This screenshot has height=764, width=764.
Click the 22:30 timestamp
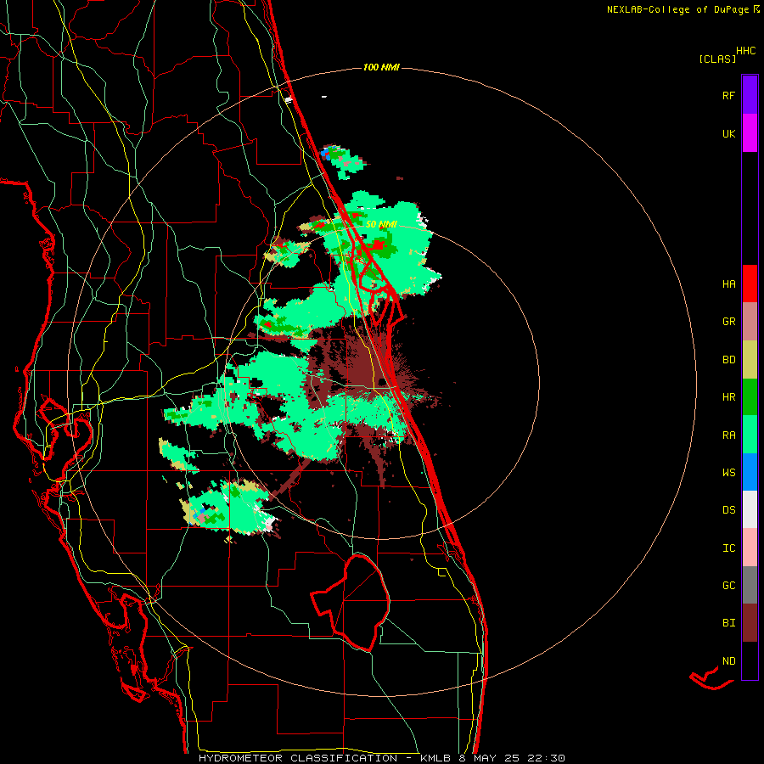(548, 758)
